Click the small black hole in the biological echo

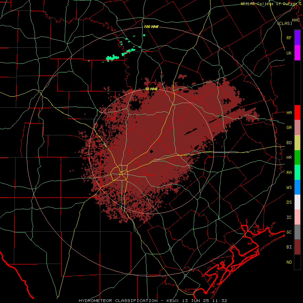coord(151,151)
